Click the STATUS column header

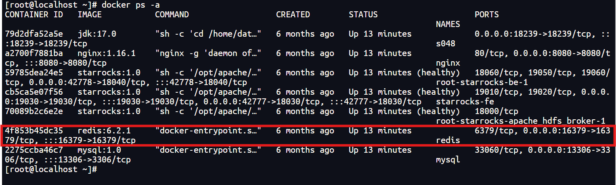coord(363,15)
